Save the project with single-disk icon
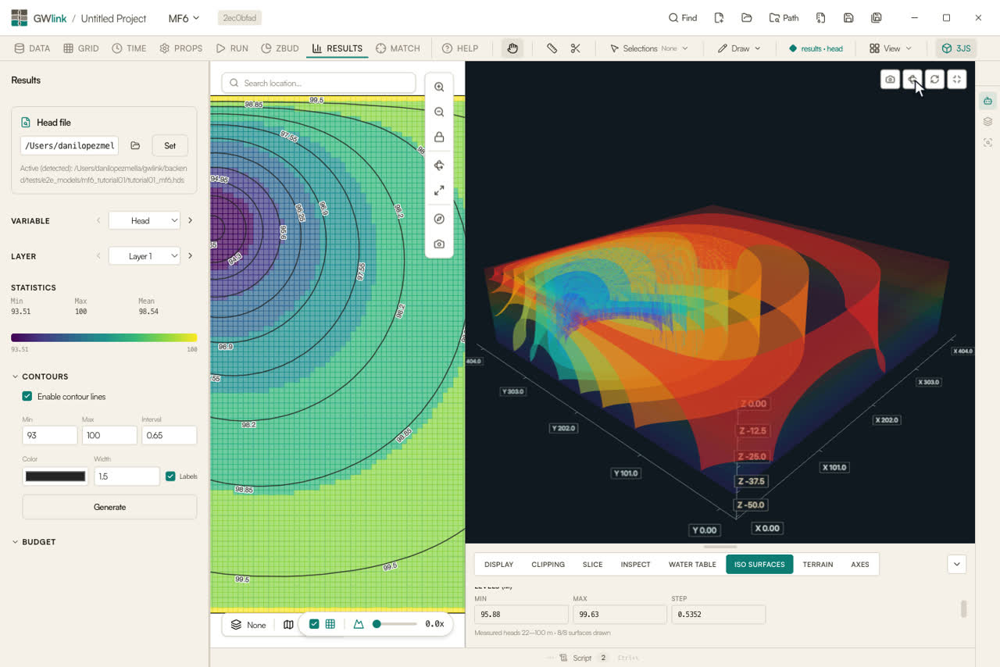This screenshot has width=1000, height=667. pos(848,18)
